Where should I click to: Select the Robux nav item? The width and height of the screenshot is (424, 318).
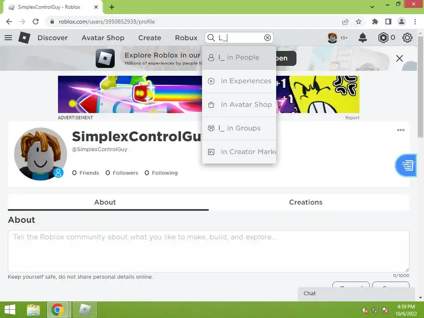coord(186,38)
